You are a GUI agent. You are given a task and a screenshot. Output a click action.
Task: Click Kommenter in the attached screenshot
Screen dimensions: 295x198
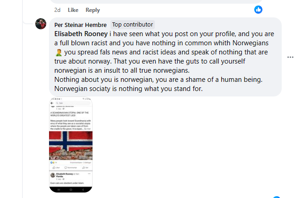[x=71, y=168]
